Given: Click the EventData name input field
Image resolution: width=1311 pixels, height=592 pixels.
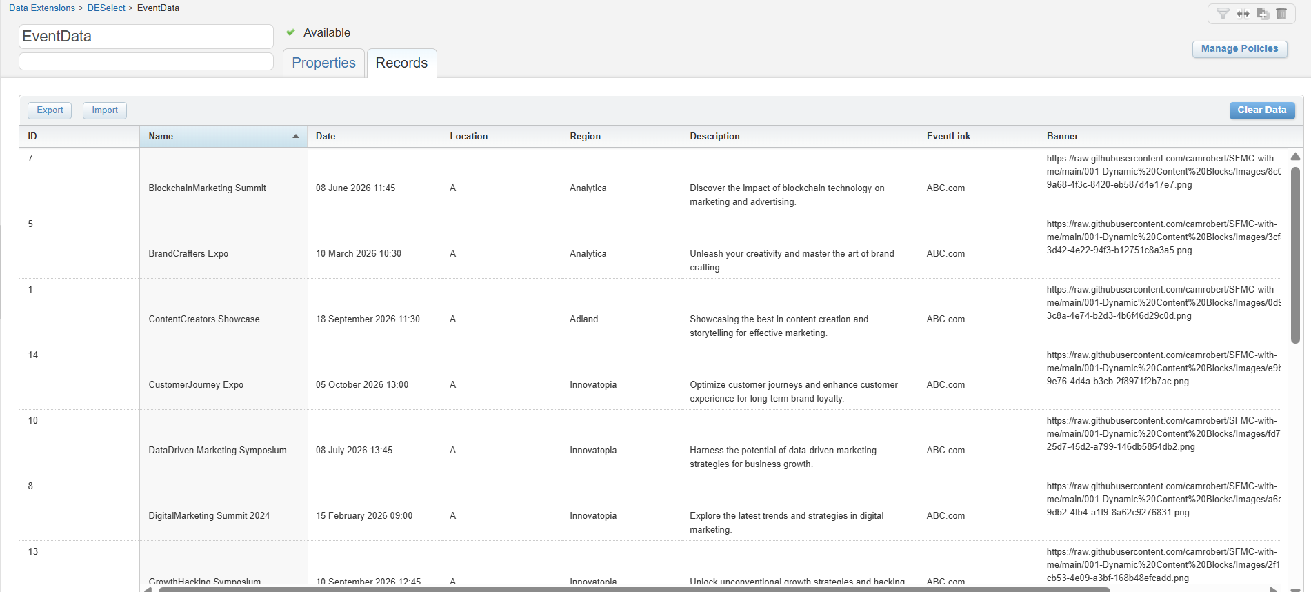Looking at the screenshot, I should coord(146,37).
